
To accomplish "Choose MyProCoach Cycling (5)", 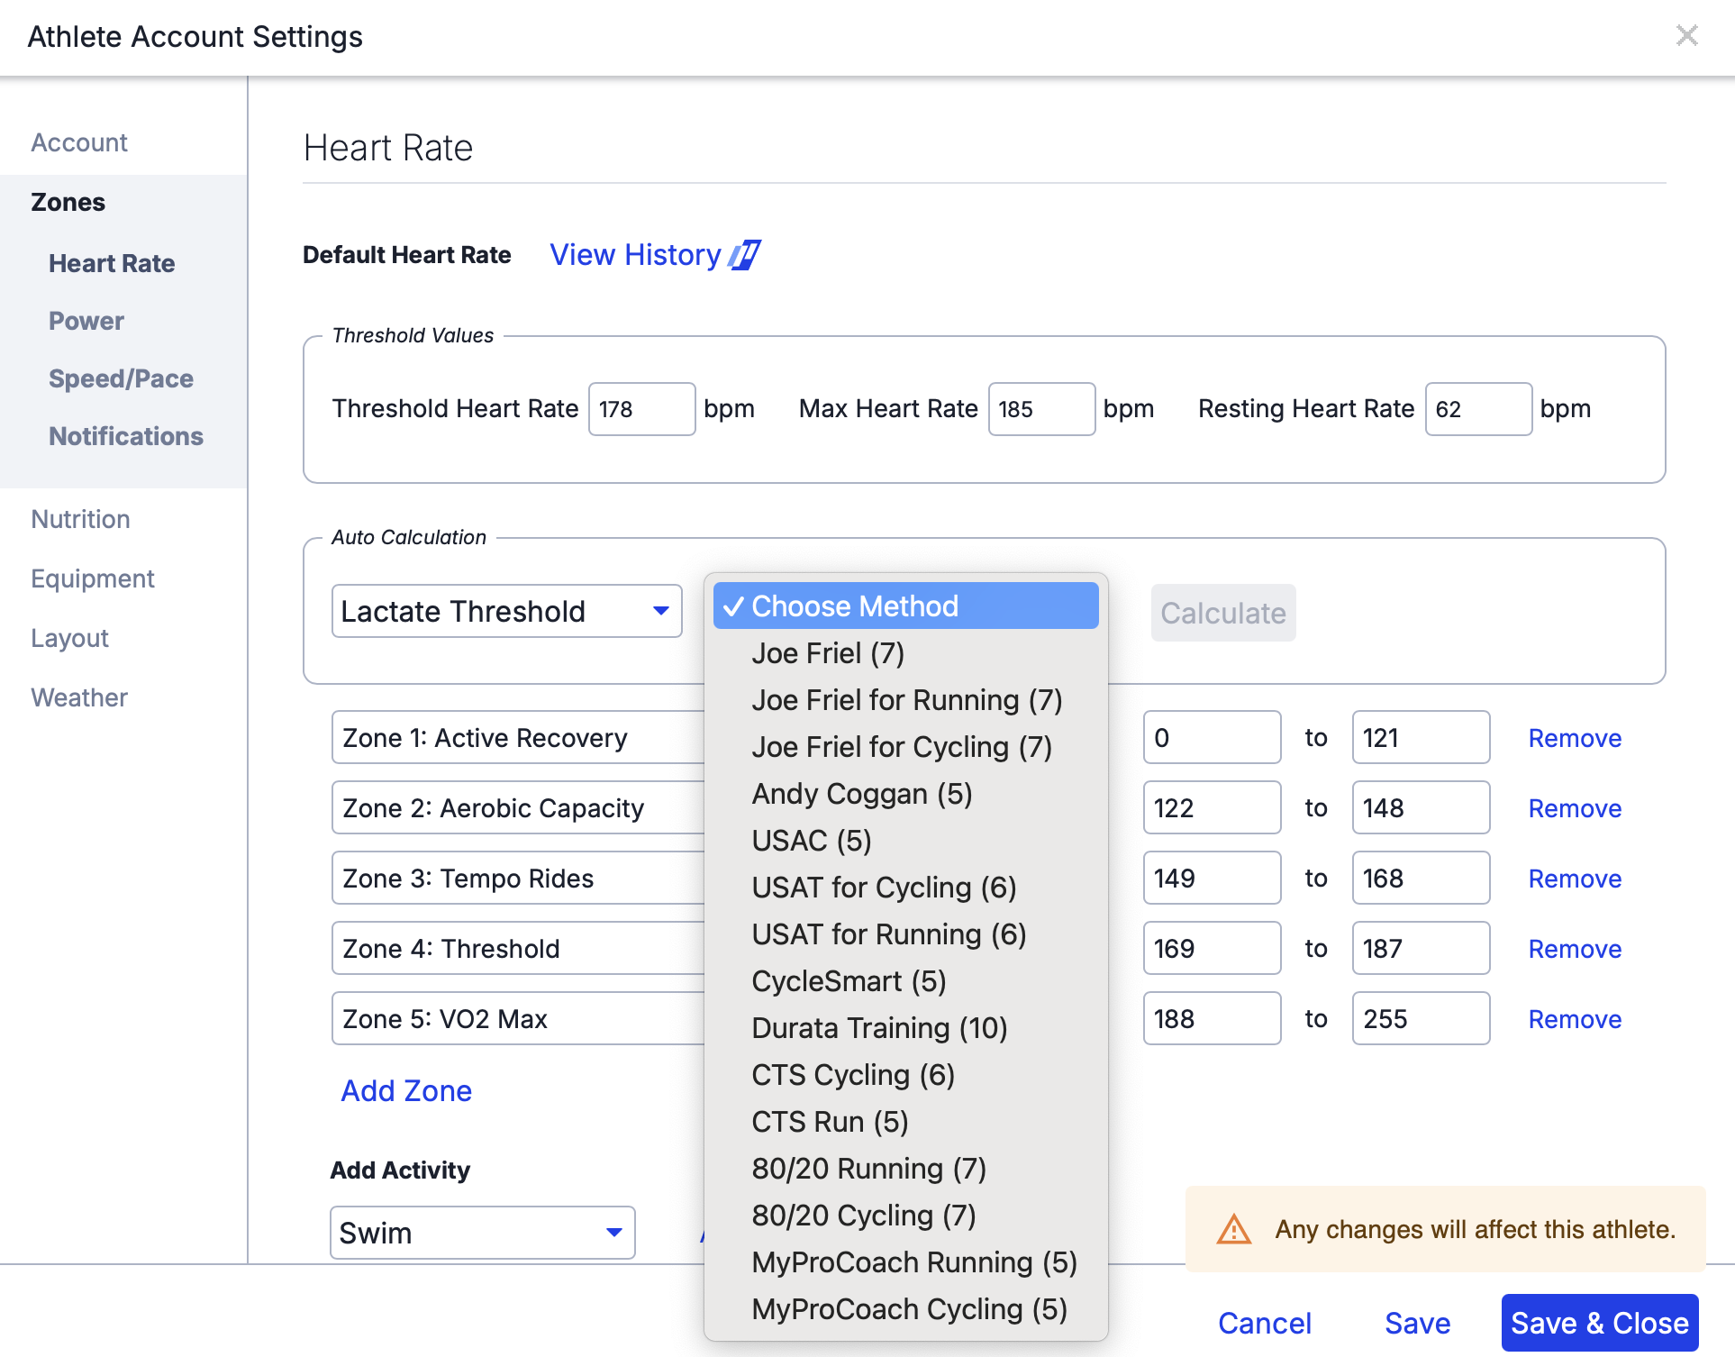I will click(x=905, y=1308).
